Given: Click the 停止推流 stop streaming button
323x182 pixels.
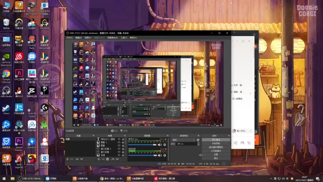Looking at the screenshot, I should (216, 140).
